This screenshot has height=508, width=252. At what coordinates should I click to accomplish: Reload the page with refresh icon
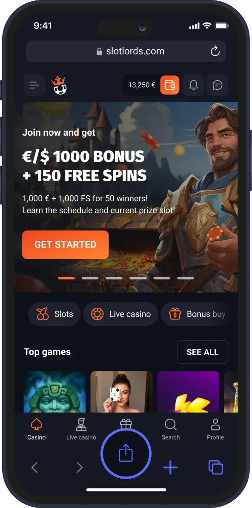[215, 51]
